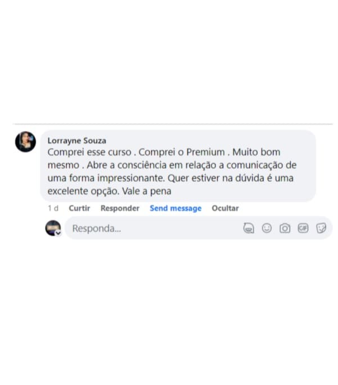Open the GIF picker in reply box
The image size is (338, 385).
pyautogui.click(x=303, y=228)
